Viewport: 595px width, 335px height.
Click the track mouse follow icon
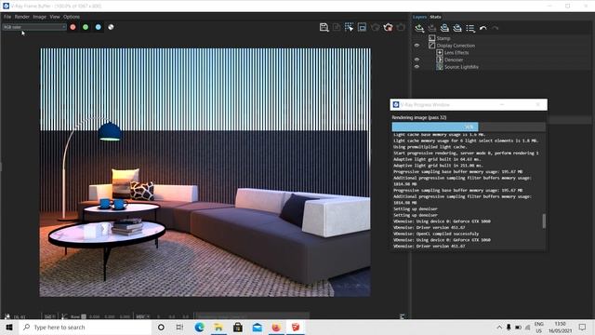click(362, 27)
